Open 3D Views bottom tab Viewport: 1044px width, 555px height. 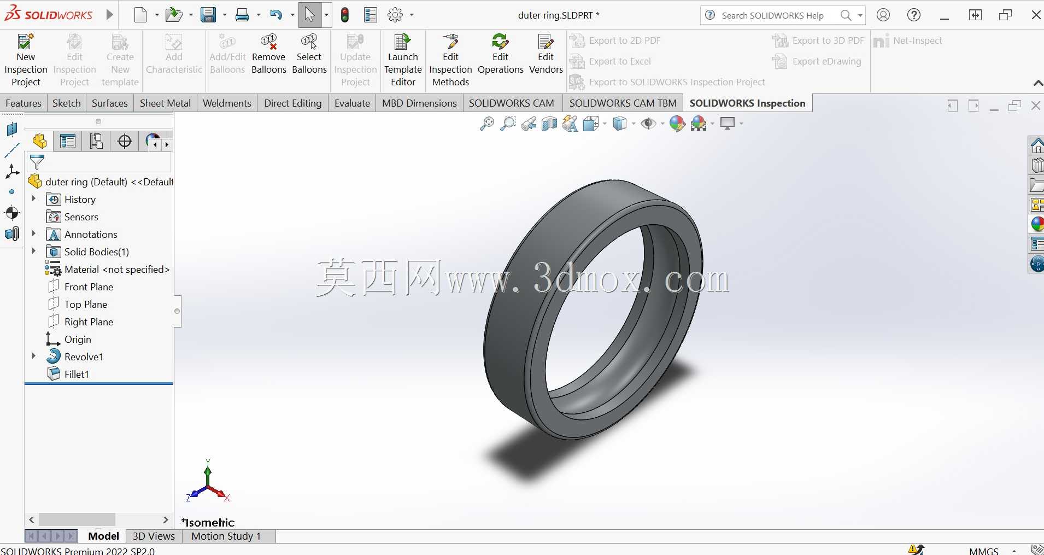pyautogui.click(x=154, y=536)
